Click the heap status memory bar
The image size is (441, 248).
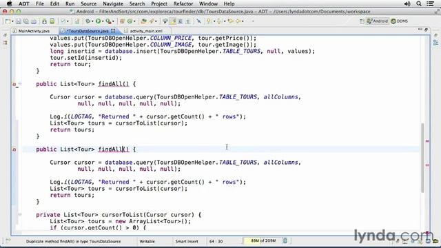pyautogui.click(x=263, y=240)
